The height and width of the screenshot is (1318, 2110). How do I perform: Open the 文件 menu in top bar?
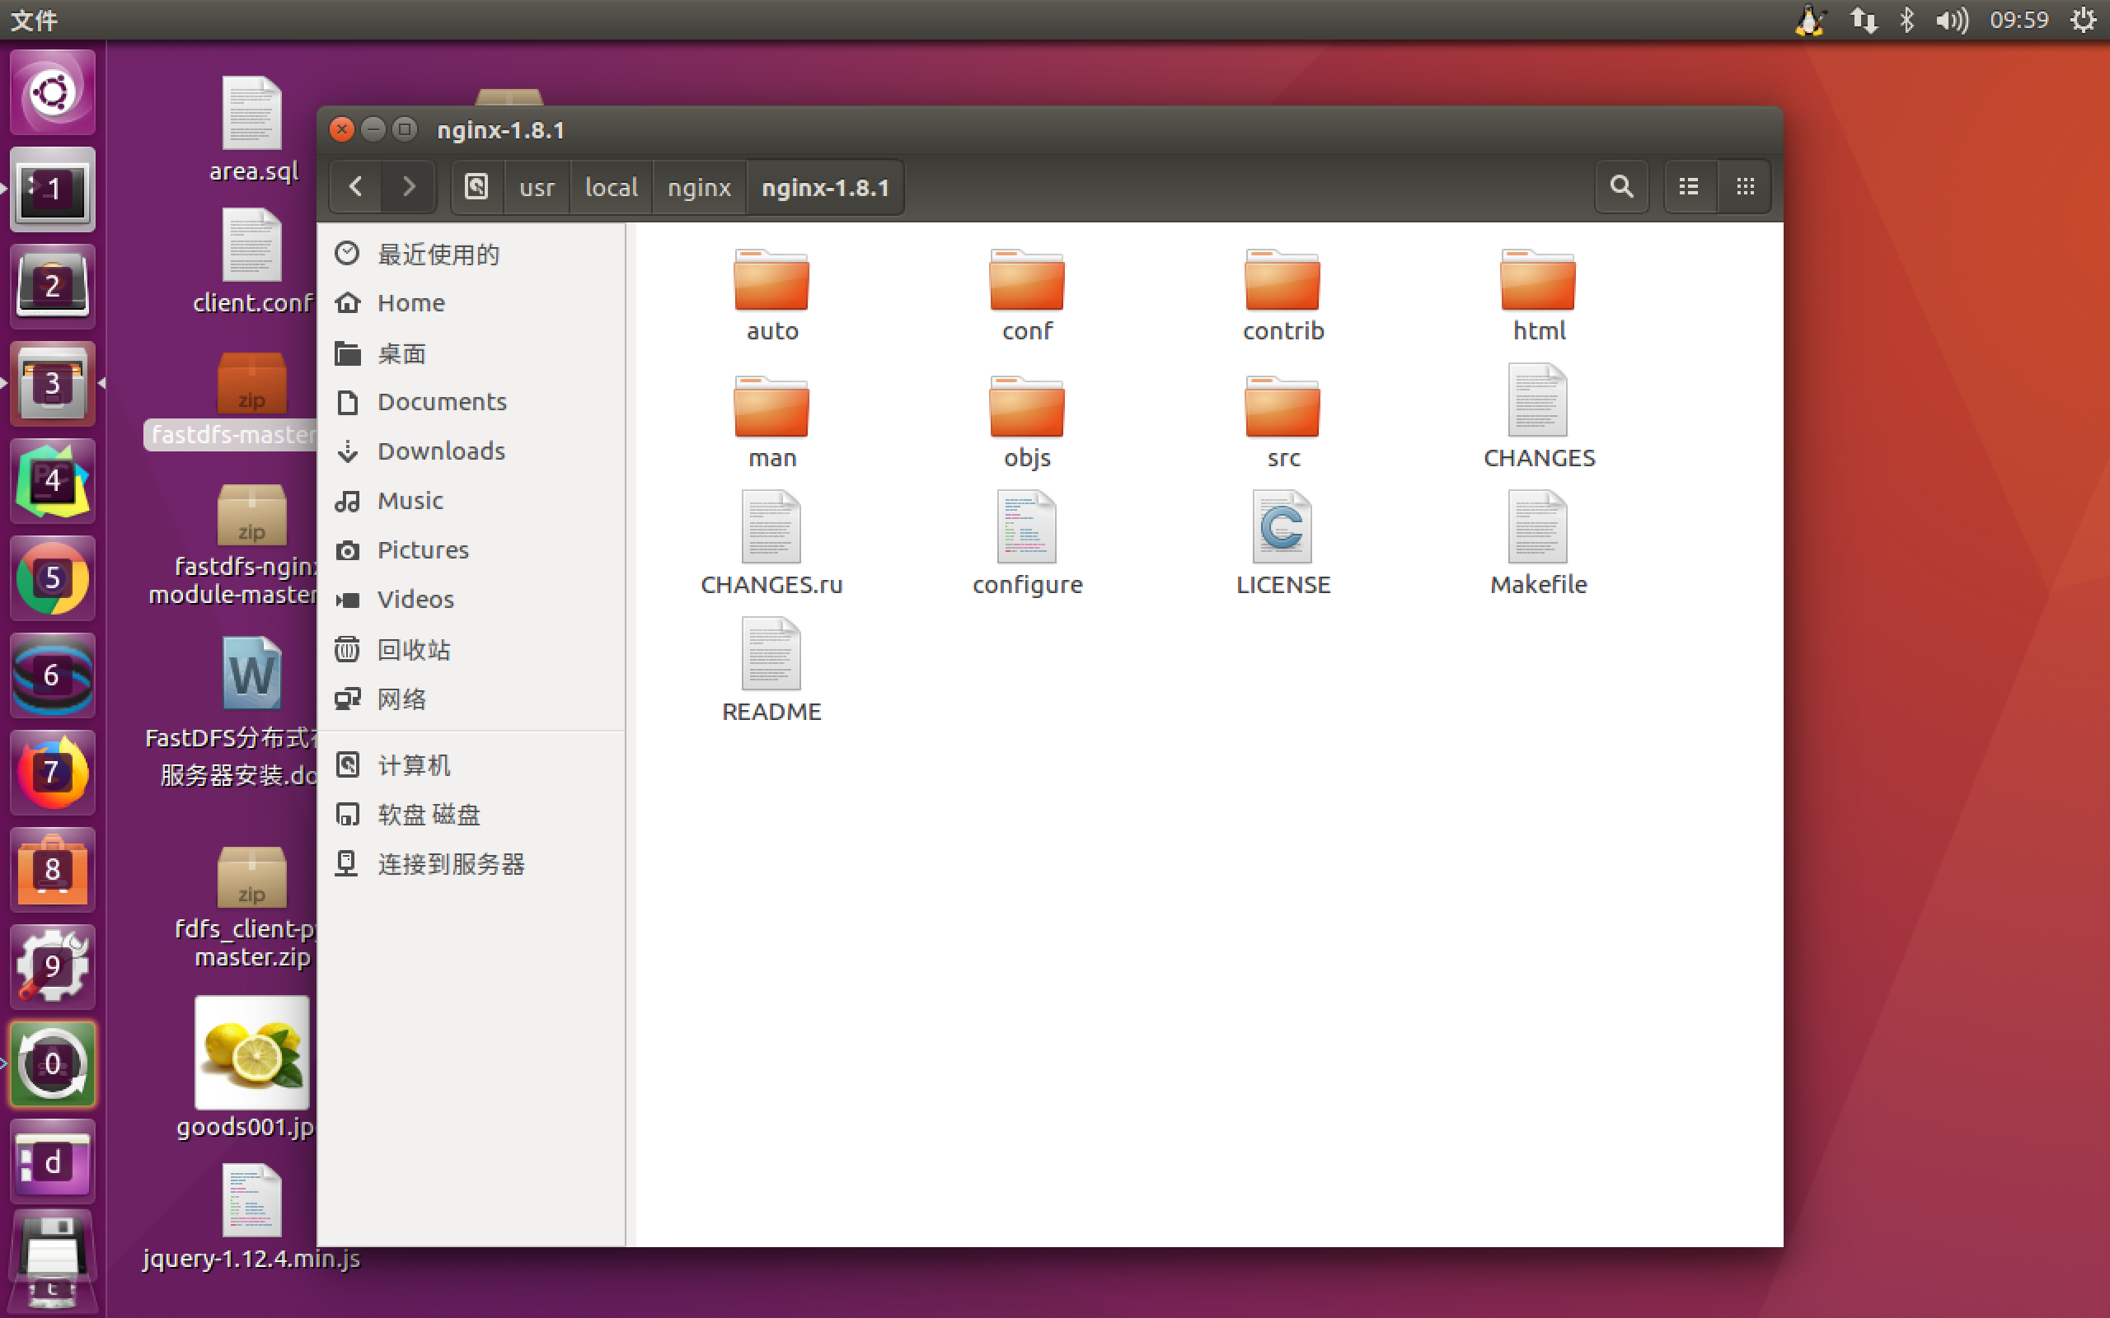click(x=34, y=19)
